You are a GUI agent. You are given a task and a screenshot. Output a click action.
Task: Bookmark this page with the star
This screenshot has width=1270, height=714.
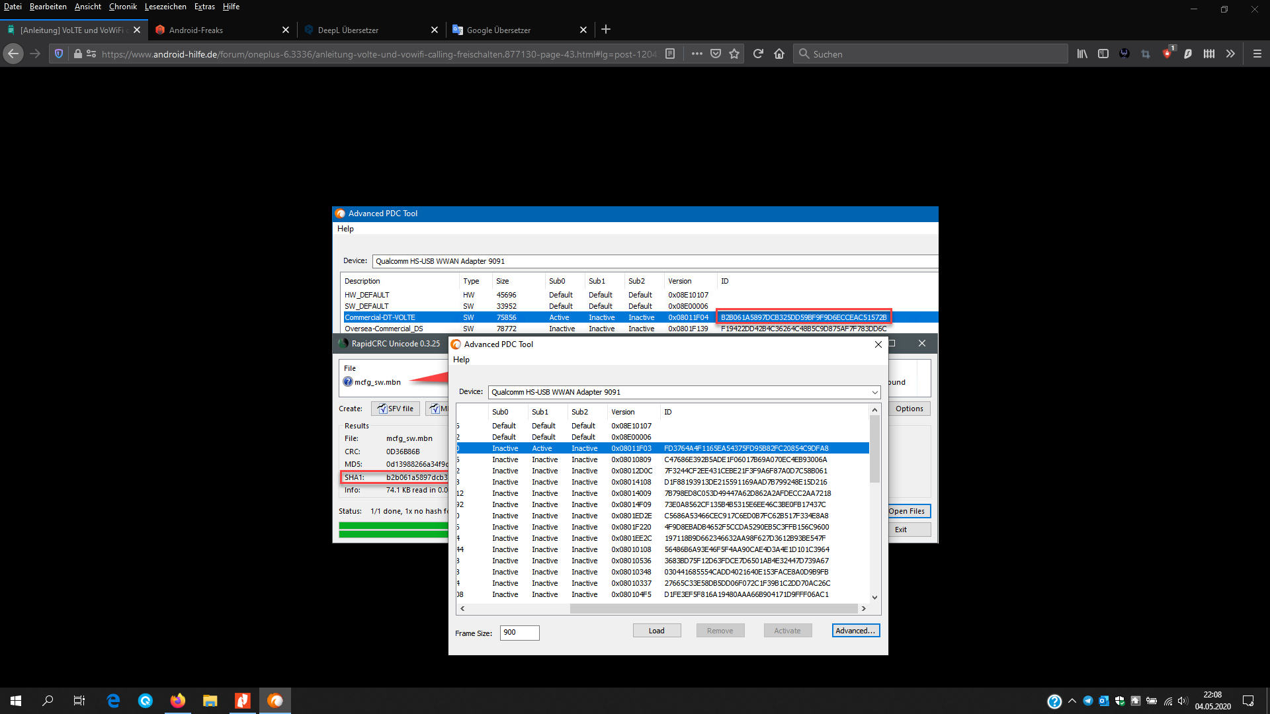734,54
